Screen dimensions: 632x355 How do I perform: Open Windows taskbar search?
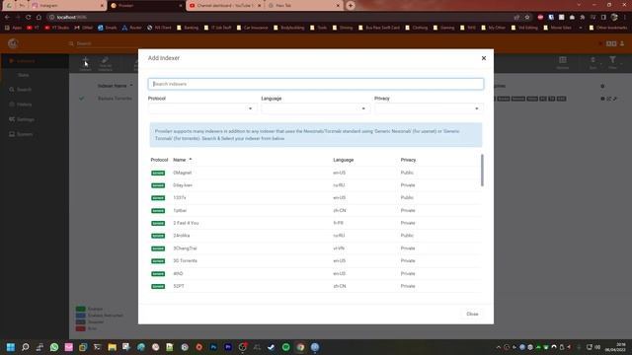point(26,347)
